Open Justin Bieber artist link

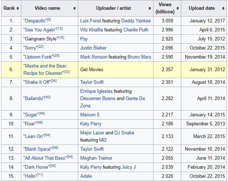93,48
